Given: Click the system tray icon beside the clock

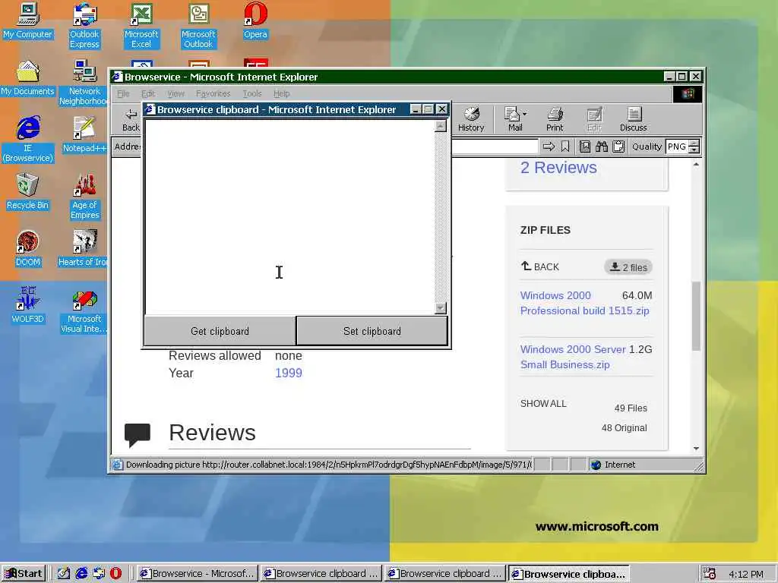Looking at the screenshot, I should coord(709,574).
